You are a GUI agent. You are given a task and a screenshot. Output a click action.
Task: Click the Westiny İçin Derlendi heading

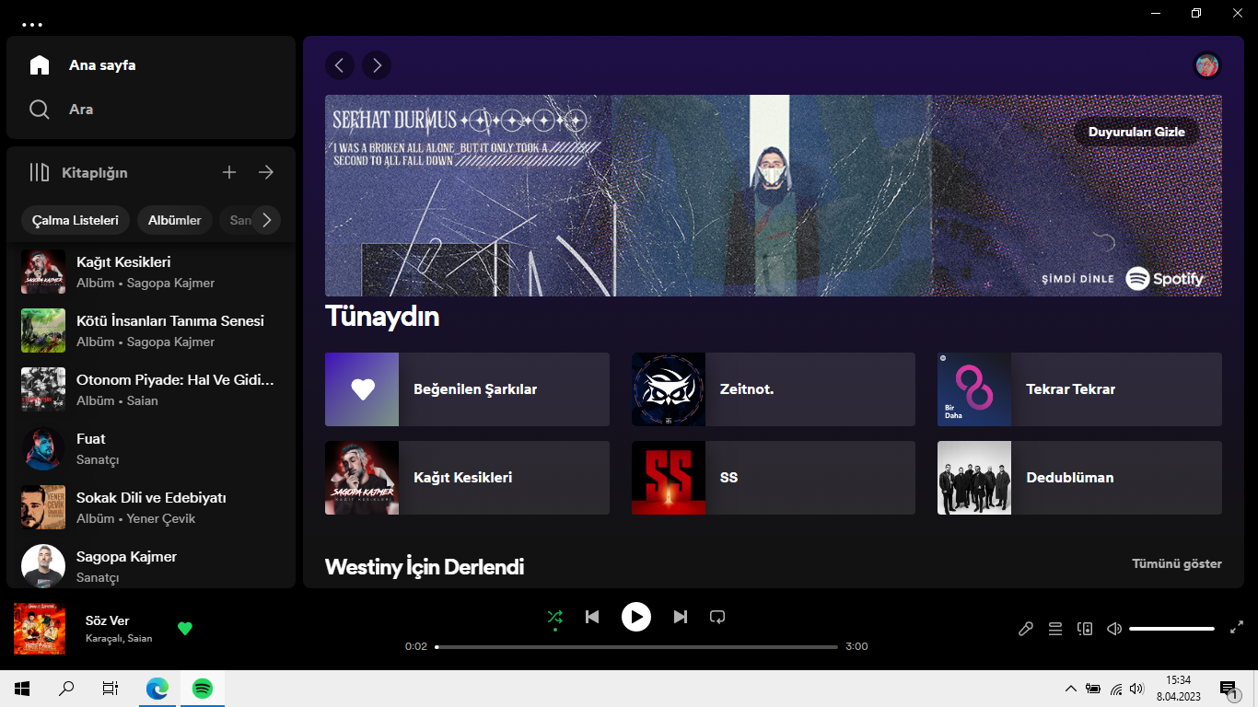[x=425, y=567]
